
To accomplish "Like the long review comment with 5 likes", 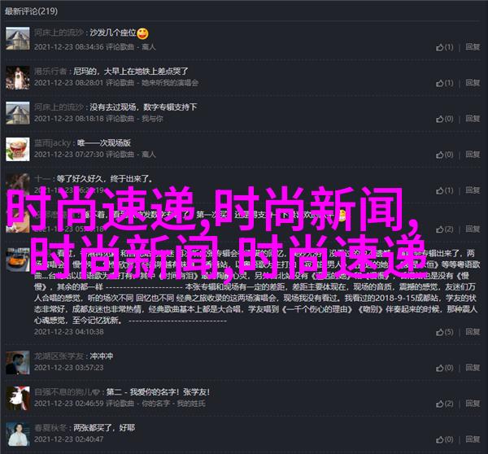I will pos(444,332).
